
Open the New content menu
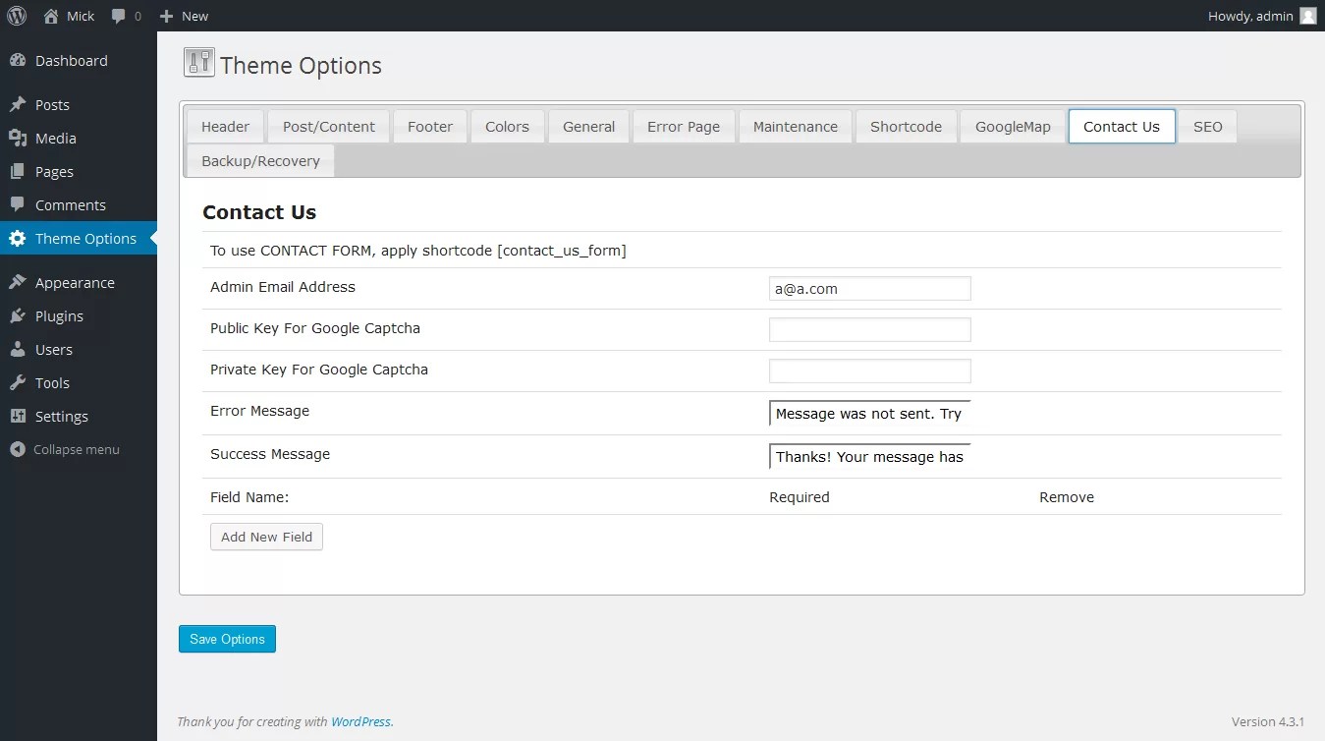point(183,16)
